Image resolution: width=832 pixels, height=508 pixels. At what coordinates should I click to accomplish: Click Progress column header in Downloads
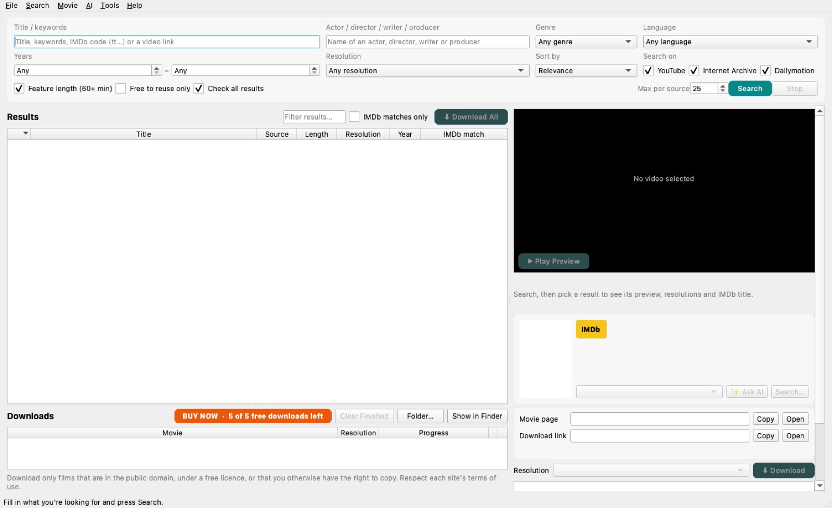(x=434, y=433)
